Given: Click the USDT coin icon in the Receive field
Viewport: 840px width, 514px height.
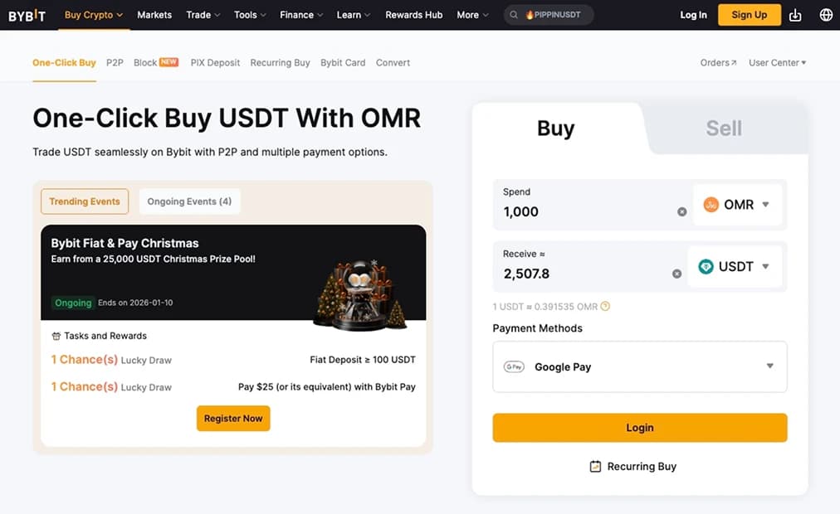Looking at the screenshot, I should pos(706,266).
